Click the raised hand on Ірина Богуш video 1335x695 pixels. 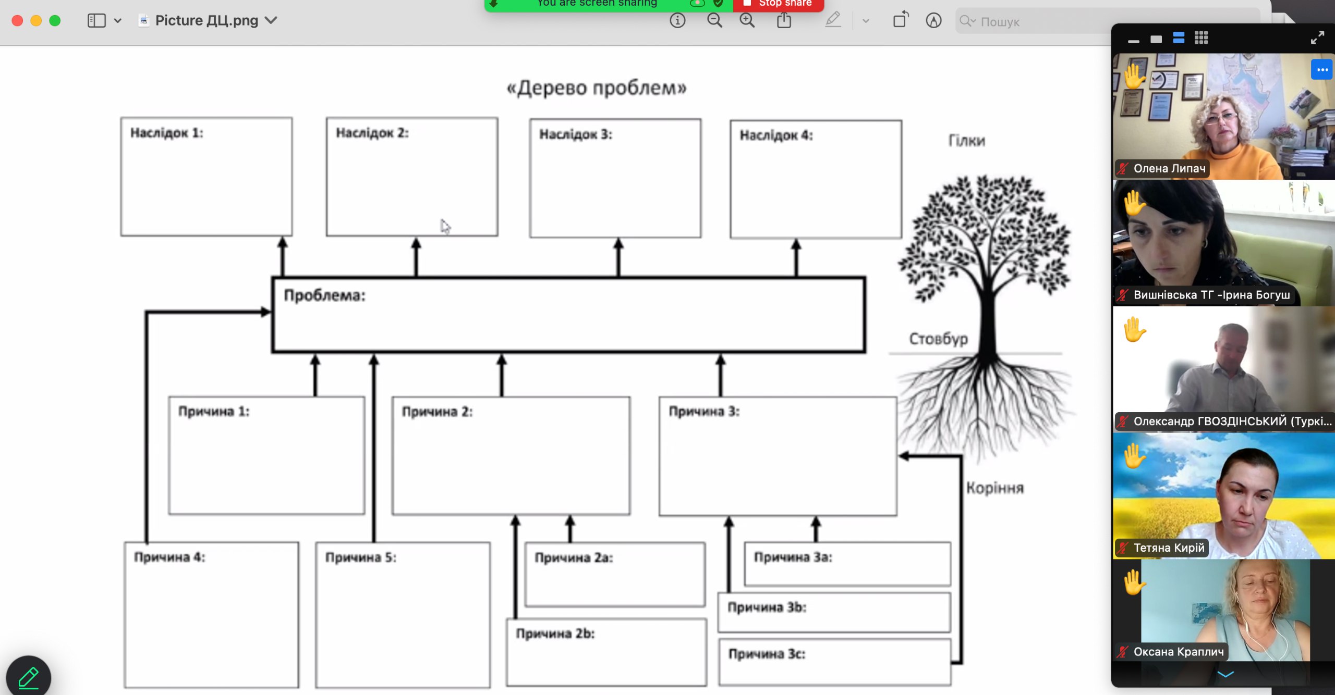click(1134, 203)
